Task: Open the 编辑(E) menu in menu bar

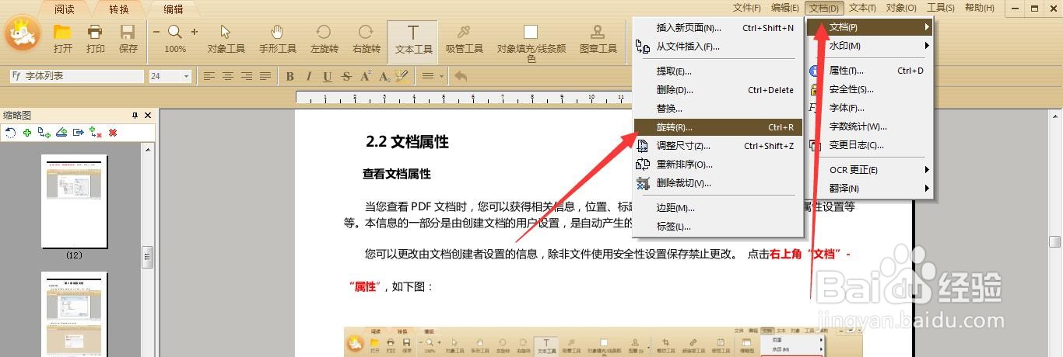Action: [785, 8]
